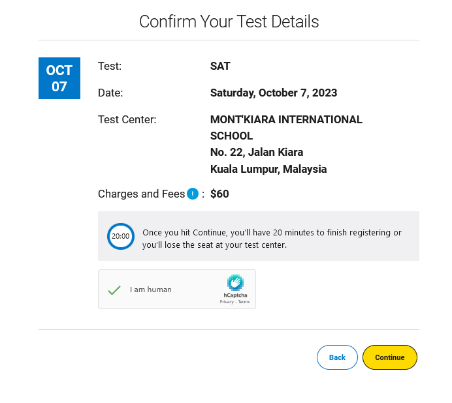Toggle the green hCaptcha checkmark box

tap(114, 290)
